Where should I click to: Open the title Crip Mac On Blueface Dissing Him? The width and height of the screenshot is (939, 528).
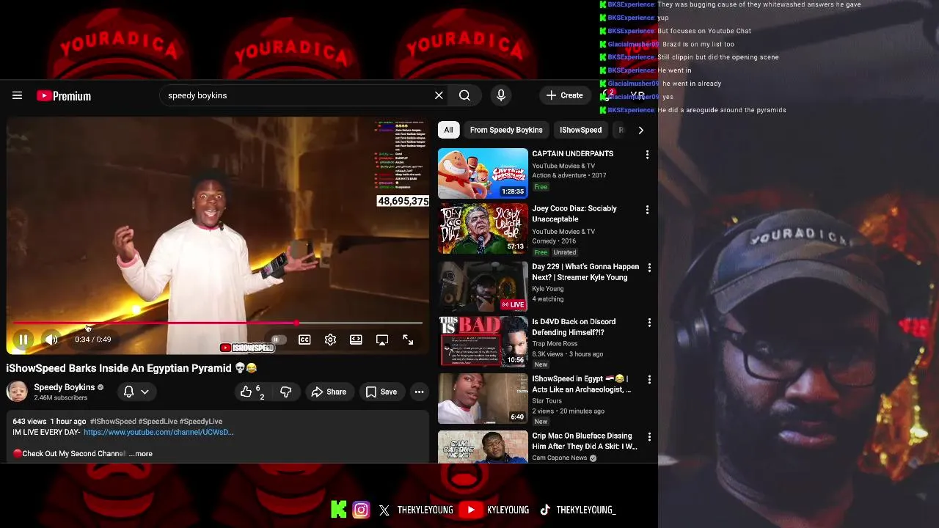pyautogui.click(x=585, y=441)
